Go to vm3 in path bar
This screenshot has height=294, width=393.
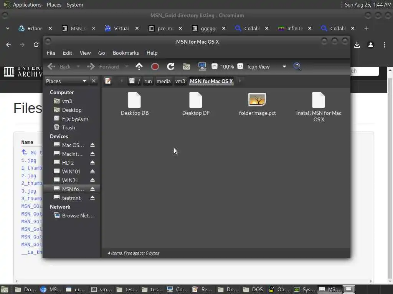(180, 81)
